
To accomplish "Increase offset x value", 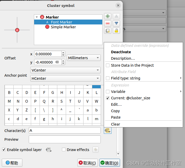I will 63,52.
